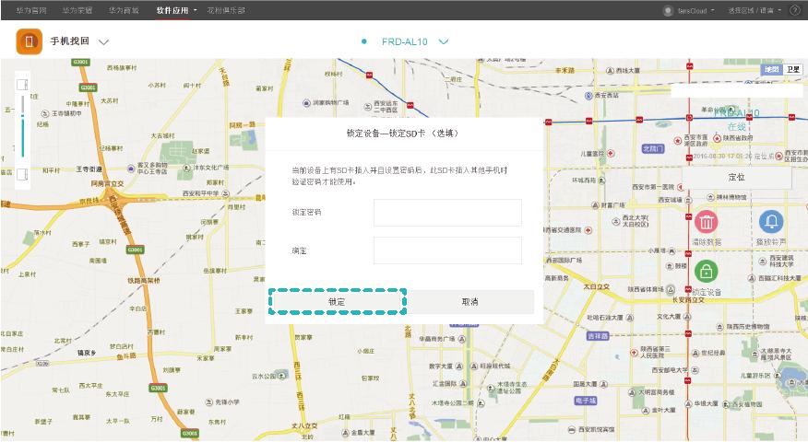Expand the 手机找回 chevron menu
808x442 pixels.
pyautogui.click(x=103, y=42)
